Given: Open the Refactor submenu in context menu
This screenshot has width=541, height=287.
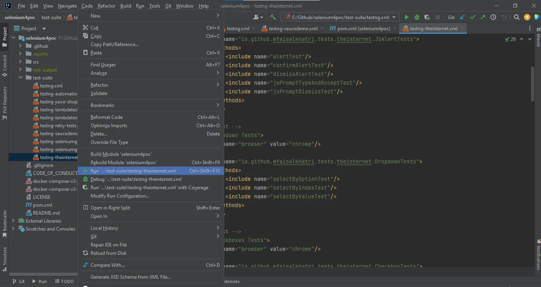Looking at the screenshot, I should click(x=151, y=85).
